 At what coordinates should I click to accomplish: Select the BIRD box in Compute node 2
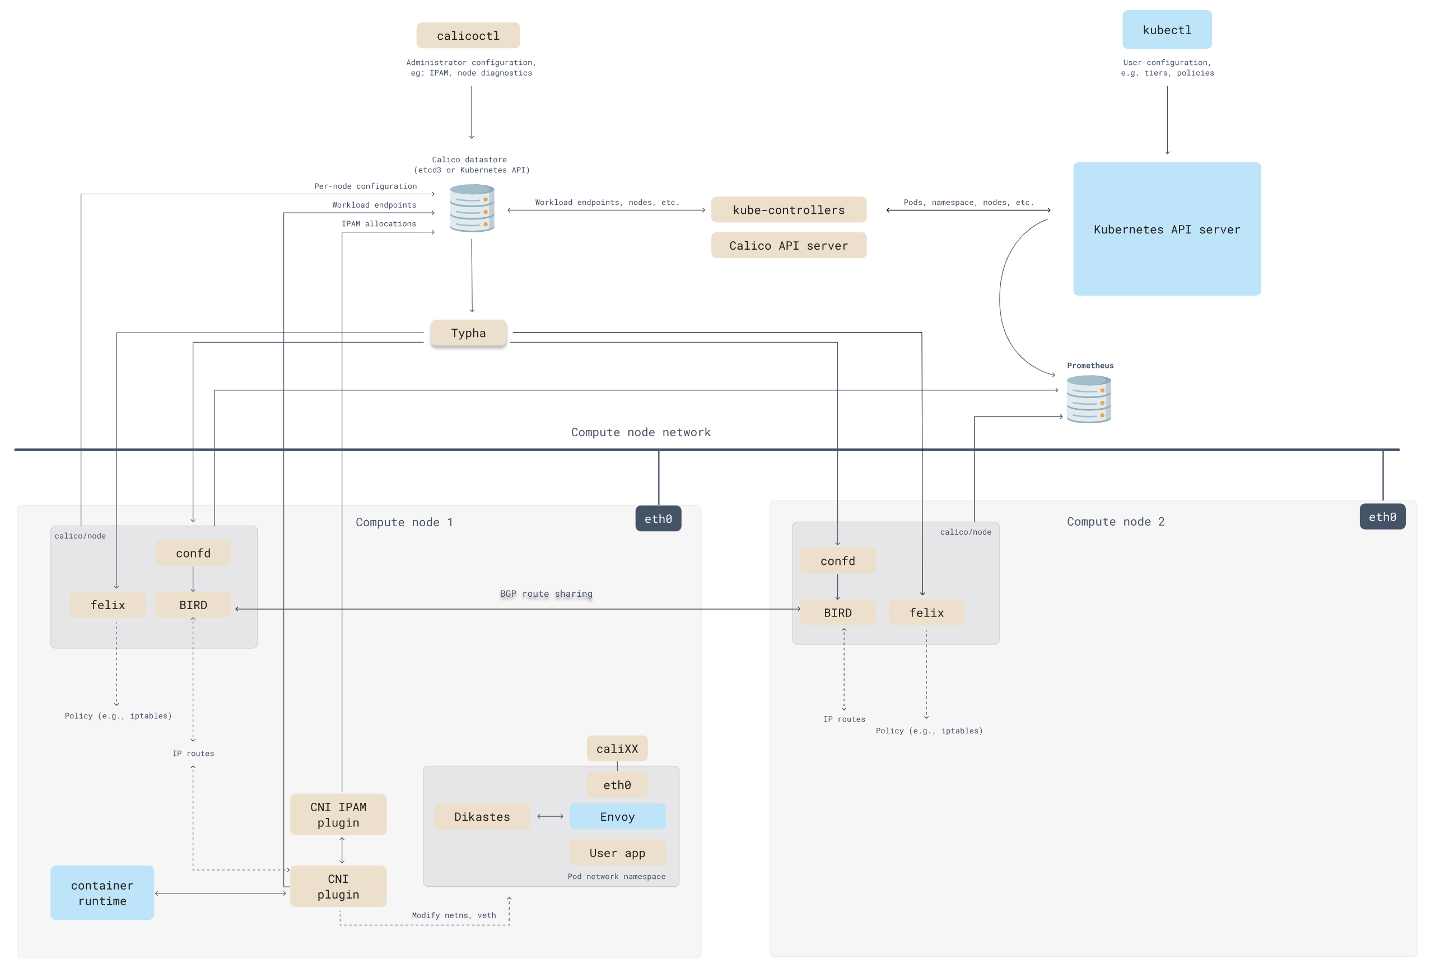(837, 612)
